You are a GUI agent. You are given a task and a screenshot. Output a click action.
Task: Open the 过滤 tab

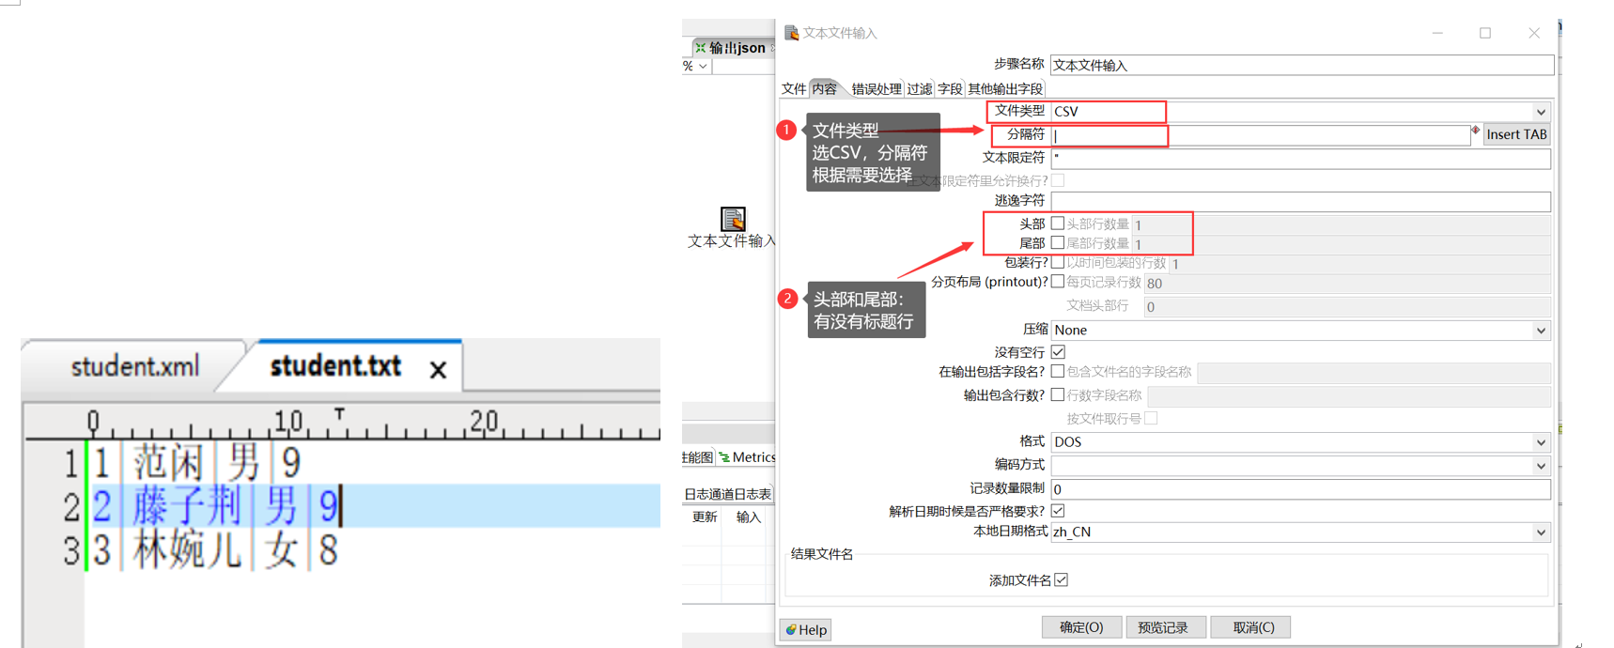[x=920, y=89]
